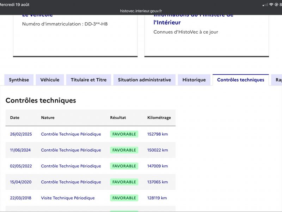
Task: Click 'Contrôle Technique Périodique' in 11/06/2024 row
Action: 71,150
